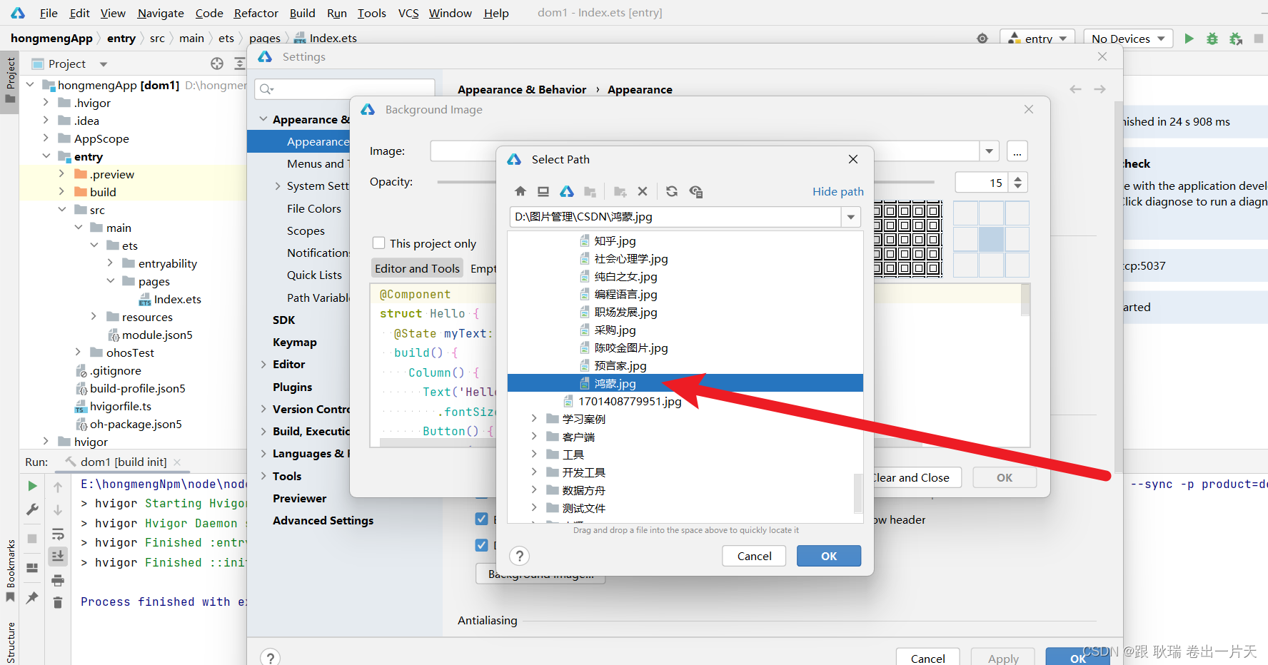
Task: Expand the Tools settings section
Action: [264, 476]
